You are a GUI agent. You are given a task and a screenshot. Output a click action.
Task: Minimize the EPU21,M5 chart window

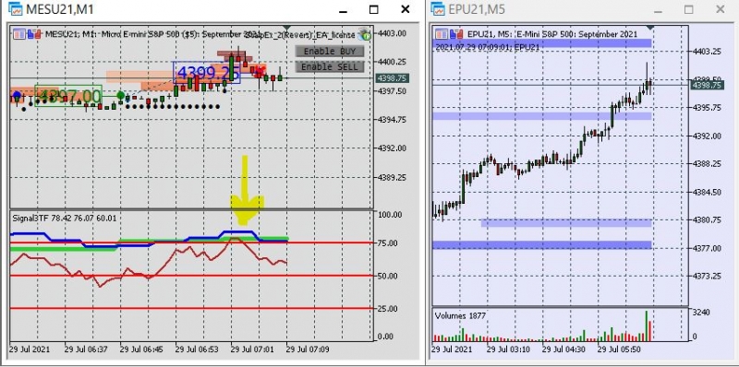[x=658, y=9]
